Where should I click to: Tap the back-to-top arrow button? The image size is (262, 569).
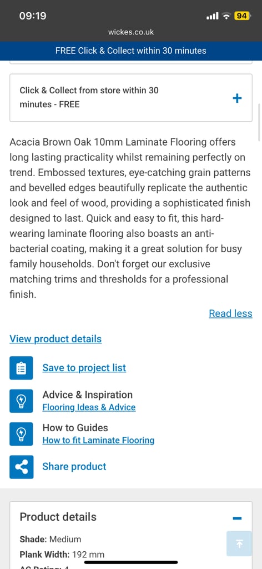(x=239, y=543)
